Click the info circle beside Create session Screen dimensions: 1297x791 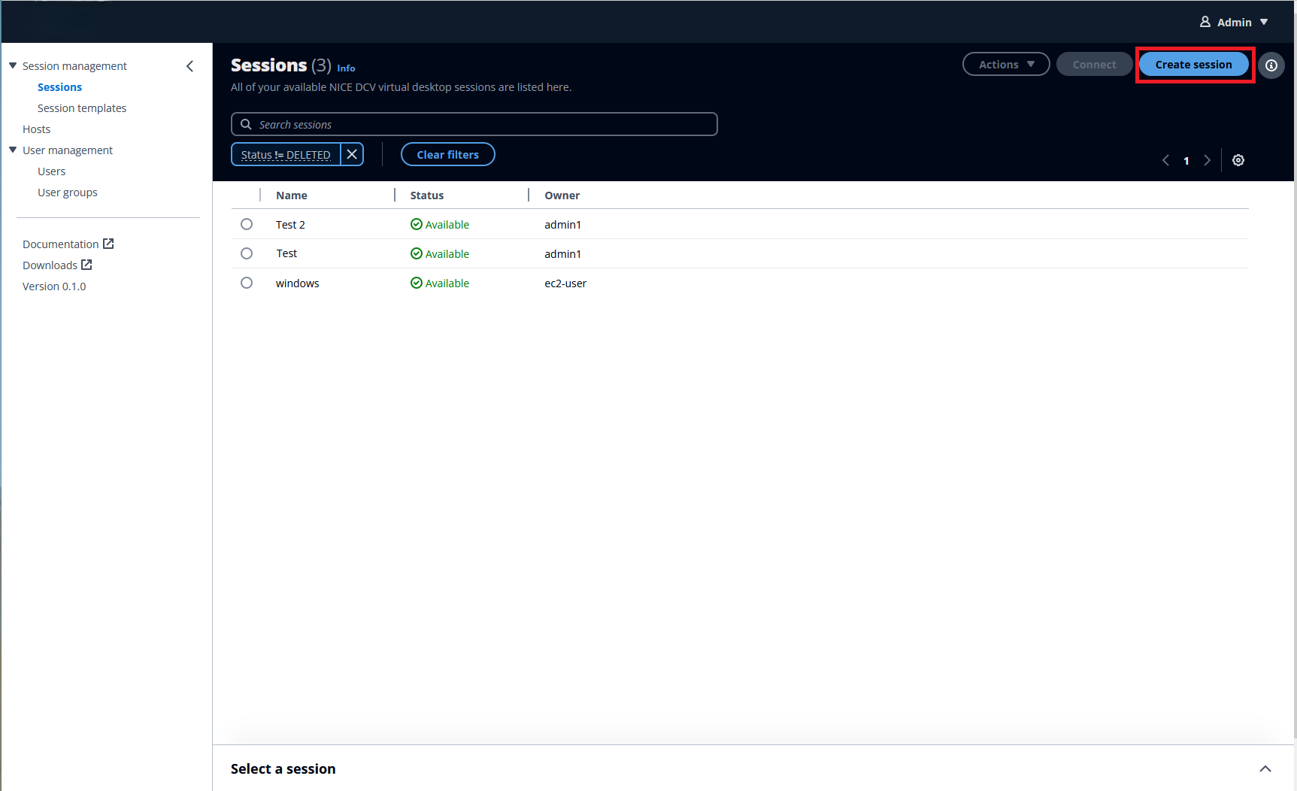coord(1271,65)
